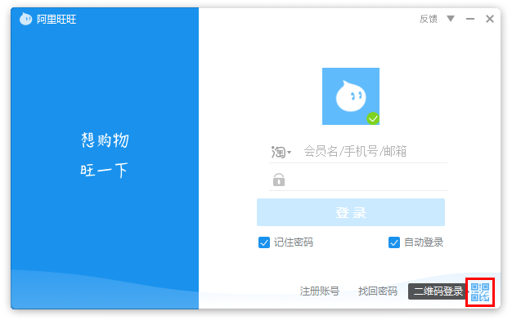Click the password lock icon
Viewport: 512px width, 320px height.
click(x=279, y=180)
